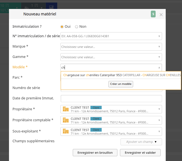Click the building icon in Propriétaire comptable
The image size is (182, 161).
coord(65,120)
